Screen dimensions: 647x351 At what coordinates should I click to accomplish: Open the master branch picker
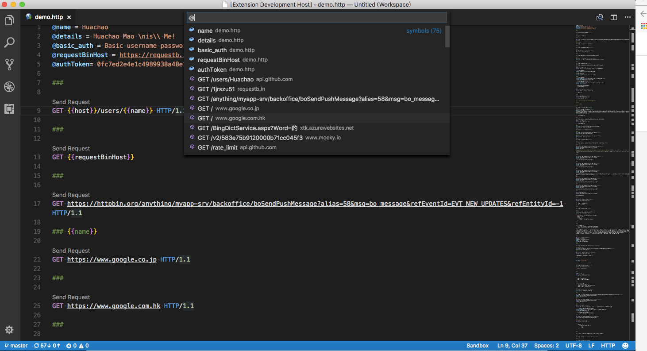pos(16,346)
